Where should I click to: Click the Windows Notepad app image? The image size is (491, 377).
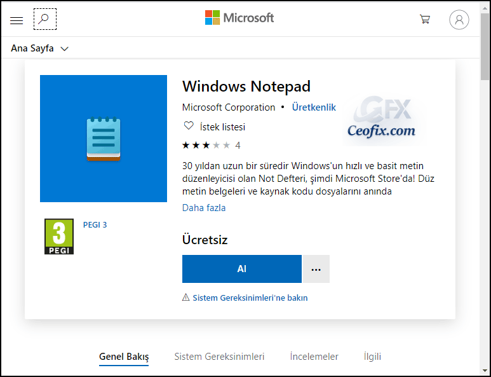click(104, 139)
